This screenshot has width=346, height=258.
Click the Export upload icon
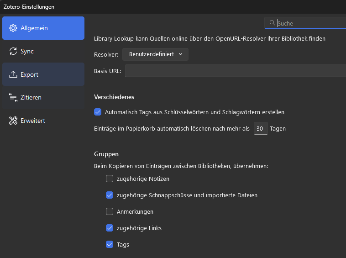(13, 74)
